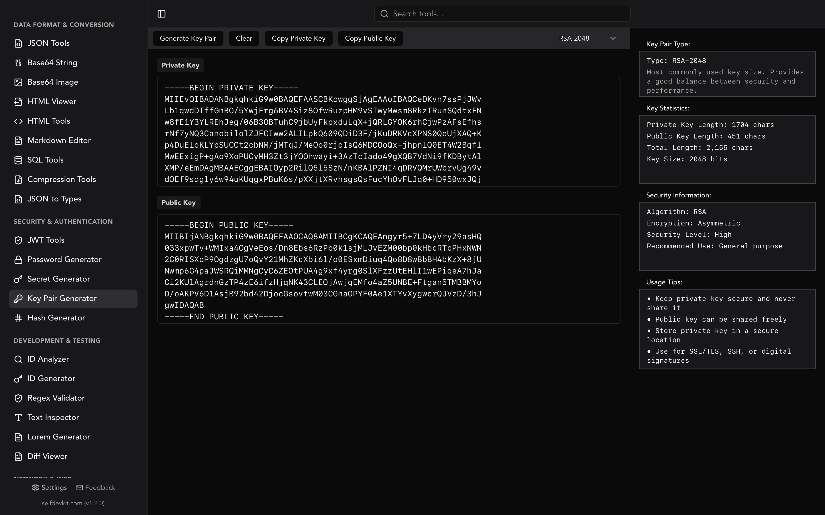Image resolution: width=825 pixels, height=515 pixels.
Task: Click the Regex Validator shield icon
Action: [18, 398]
